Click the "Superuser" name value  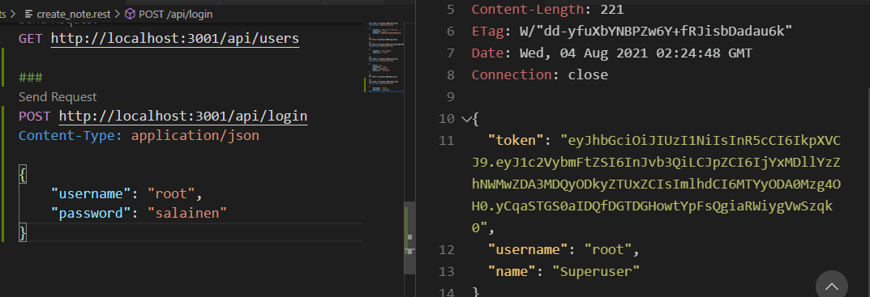point(597,271)
